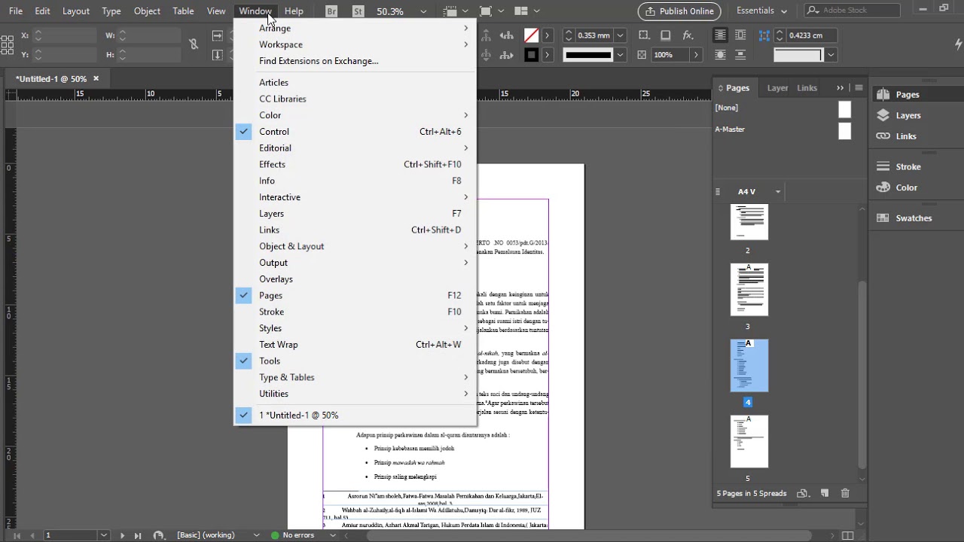Toggle Info in Window menu
The width and height of the screenshot is (964, 542).
pyautogui.click(x=355, y=181)
